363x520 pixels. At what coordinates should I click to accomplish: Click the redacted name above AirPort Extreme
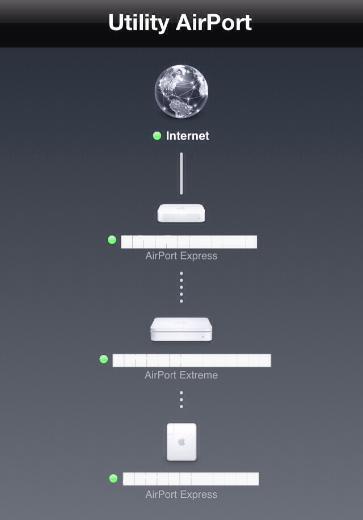coord(192,360)
